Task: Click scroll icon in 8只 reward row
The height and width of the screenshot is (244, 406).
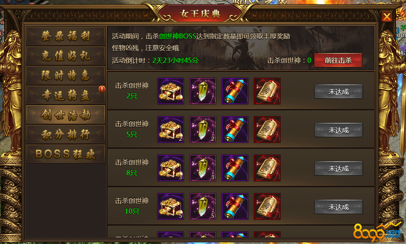Action: click(x=235, y=168)
